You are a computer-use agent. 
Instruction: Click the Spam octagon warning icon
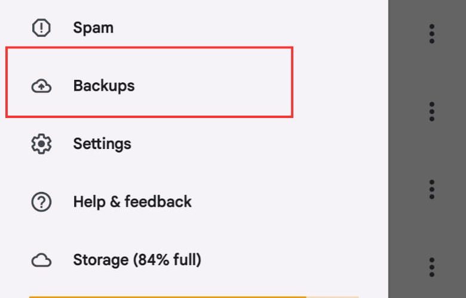pyautogui.click(x=41, y=28)
